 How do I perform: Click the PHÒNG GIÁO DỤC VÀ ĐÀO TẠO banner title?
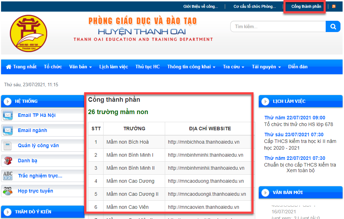coord(143,21)
